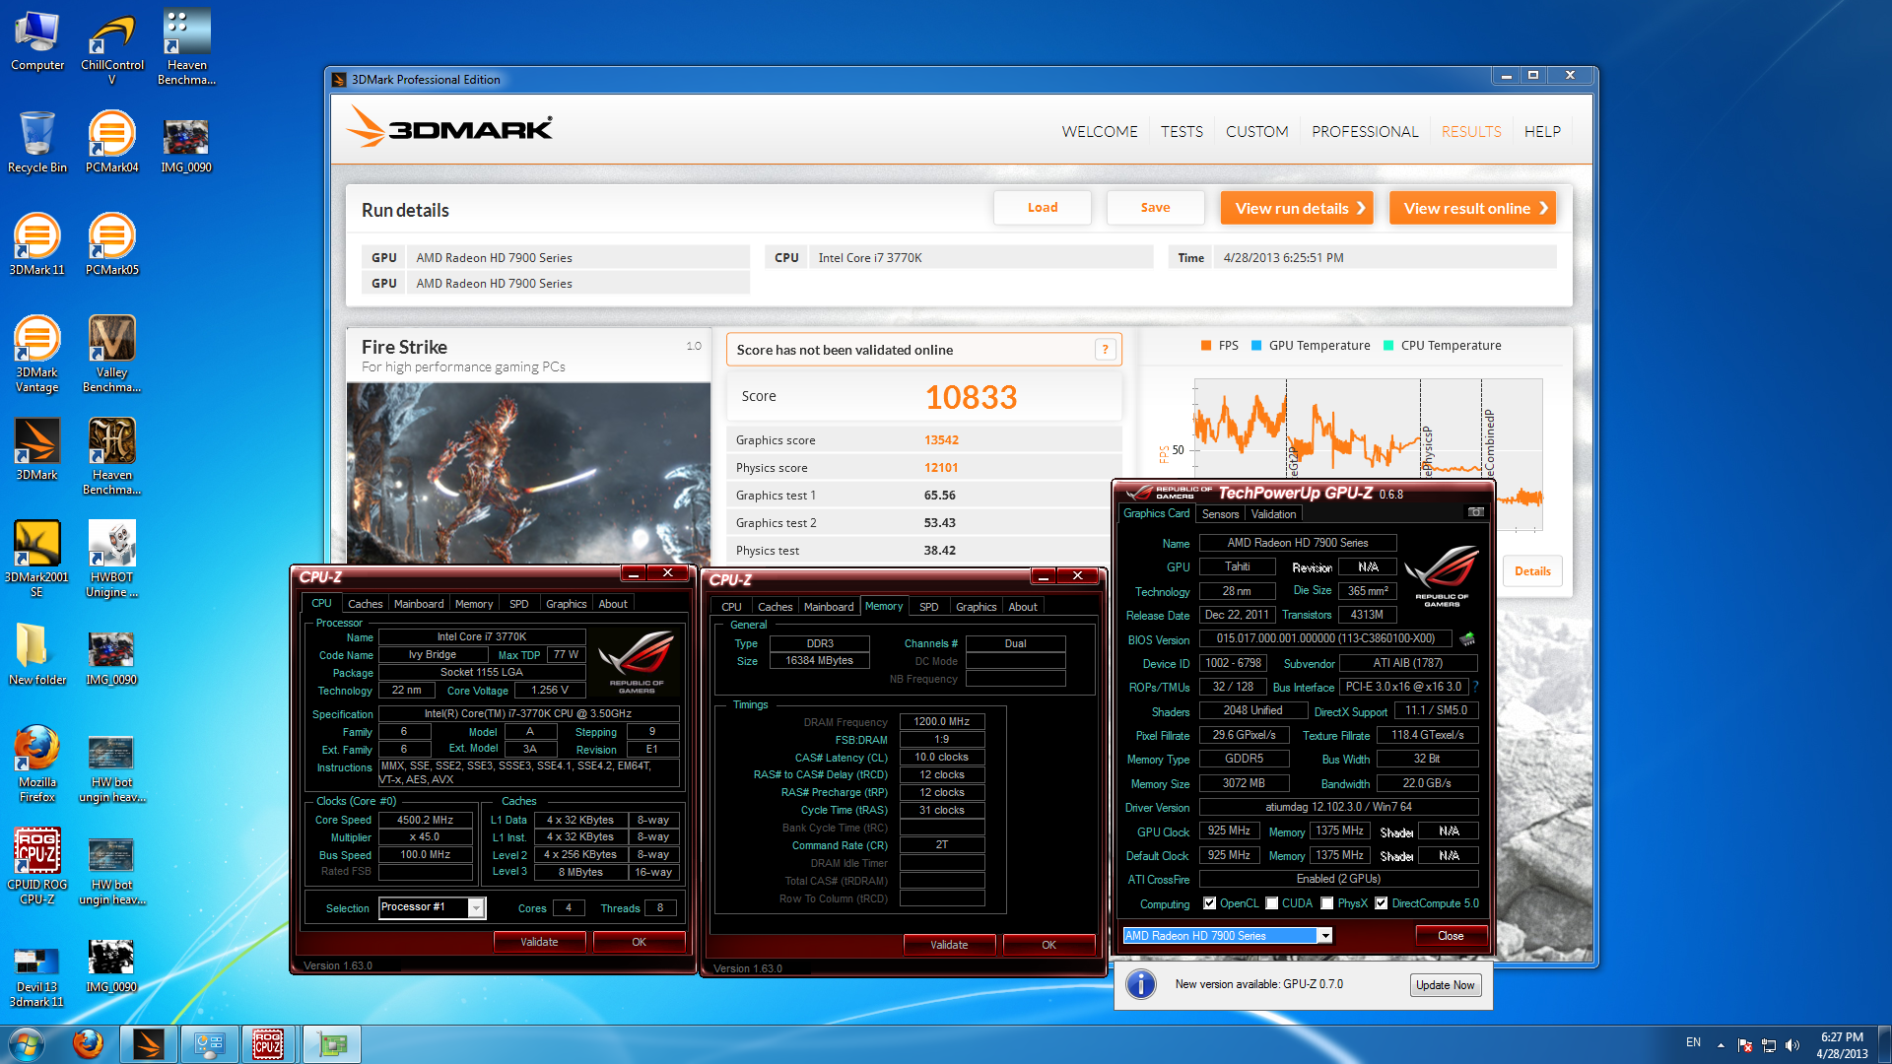Screen dimensions: 1892x1064
Task: Switch to Validation tab in GPU-Z
Action: point(1273,514)
